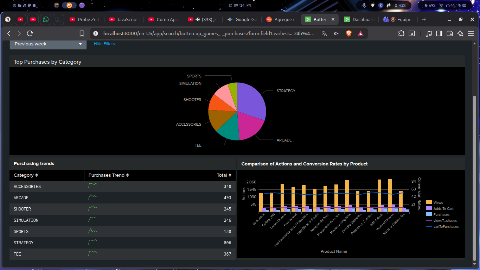
Task: Click the Hide Filters link
Action: [x=104, y=44]
